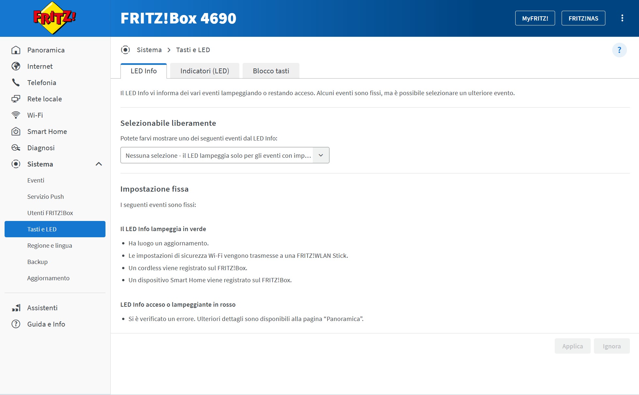
Task: Click 'Un cordless viene registrato' bullet
Action: coord(188,268)
